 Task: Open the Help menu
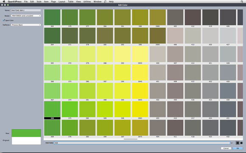pos(111,2)
